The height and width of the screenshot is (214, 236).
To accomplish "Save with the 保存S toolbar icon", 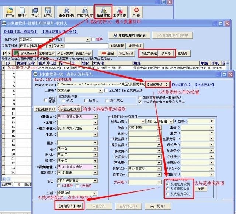I will [48, 12].
